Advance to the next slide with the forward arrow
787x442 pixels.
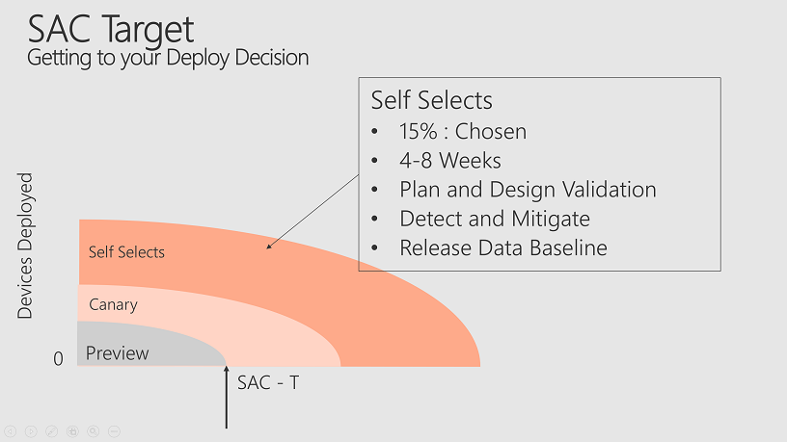31,431
